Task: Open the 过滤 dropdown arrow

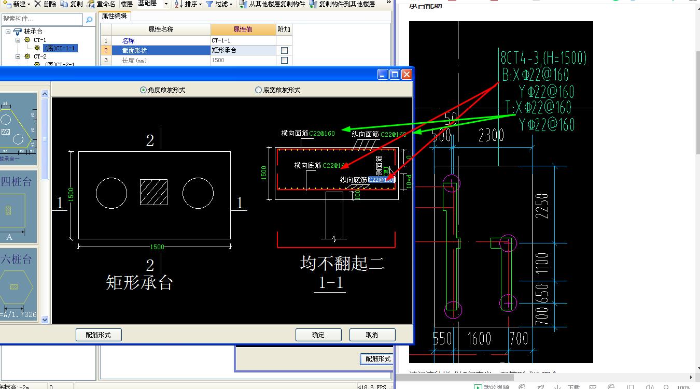Action: pyautogui.click(x=231, y=4)
